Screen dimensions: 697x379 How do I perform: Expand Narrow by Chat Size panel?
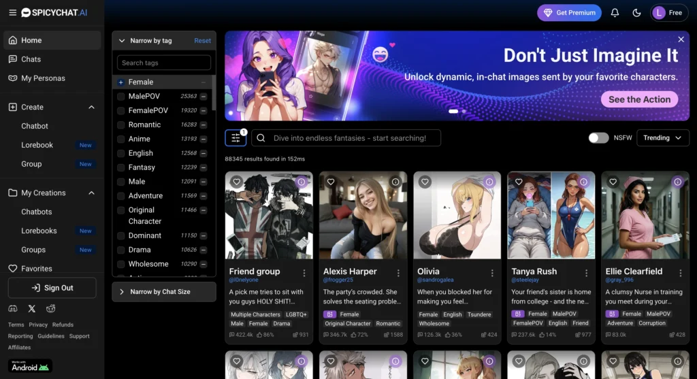tap(164, 292)
